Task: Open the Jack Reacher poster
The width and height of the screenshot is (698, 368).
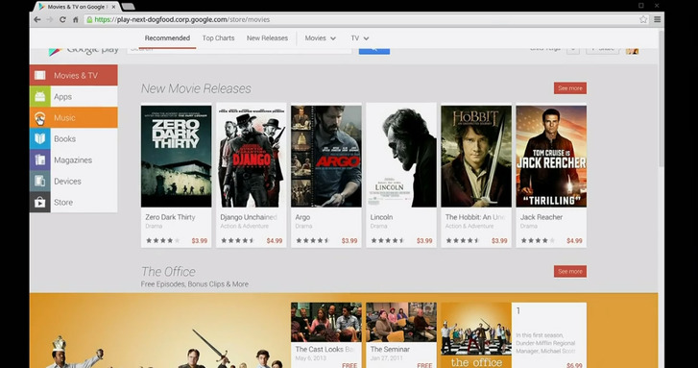Action: [551, 157]
